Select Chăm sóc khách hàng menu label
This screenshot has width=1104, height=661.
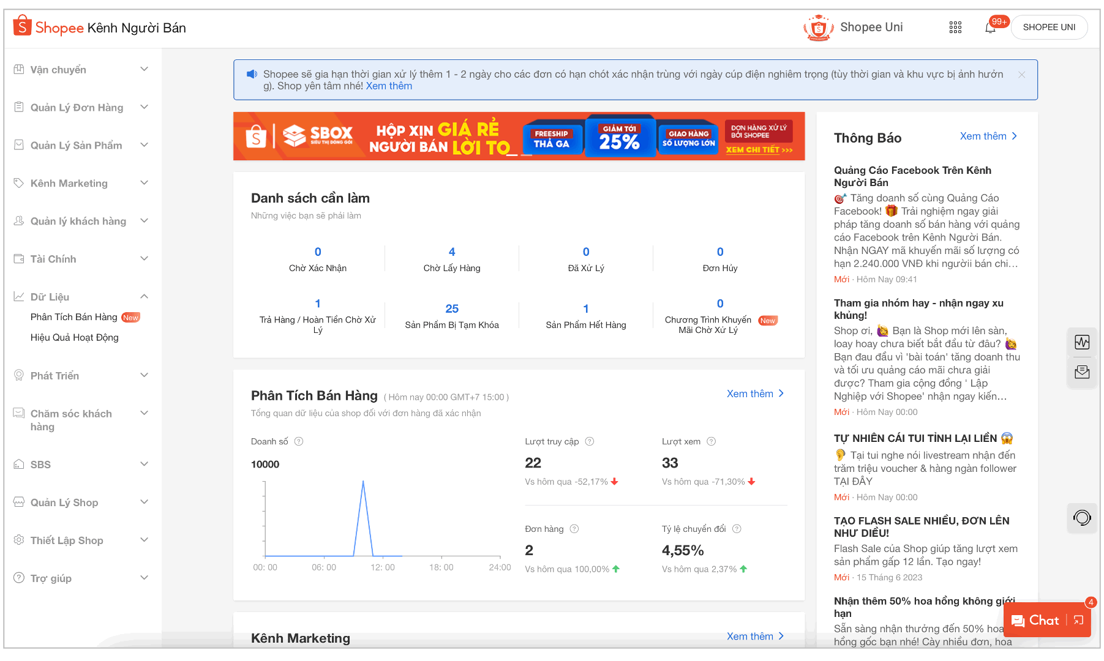pos(71,420)
